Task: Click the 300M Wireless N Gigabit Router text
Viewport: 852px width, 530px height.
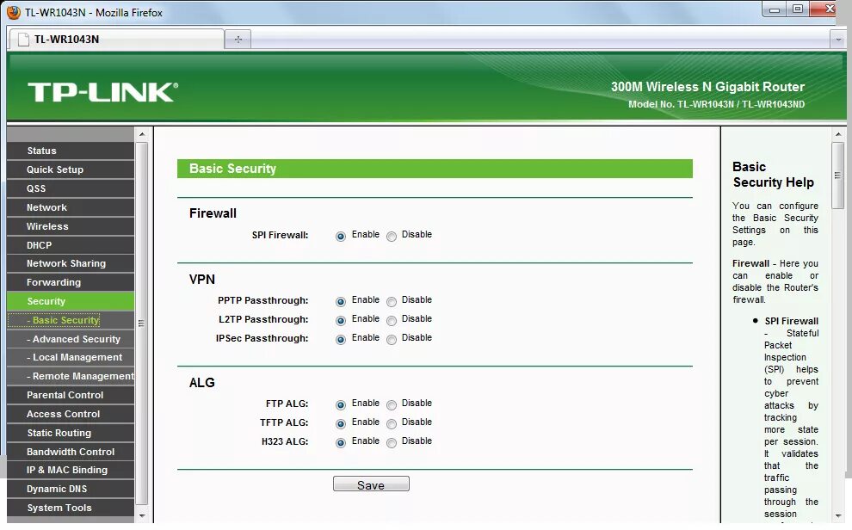Action: click(x=707, y=87)
